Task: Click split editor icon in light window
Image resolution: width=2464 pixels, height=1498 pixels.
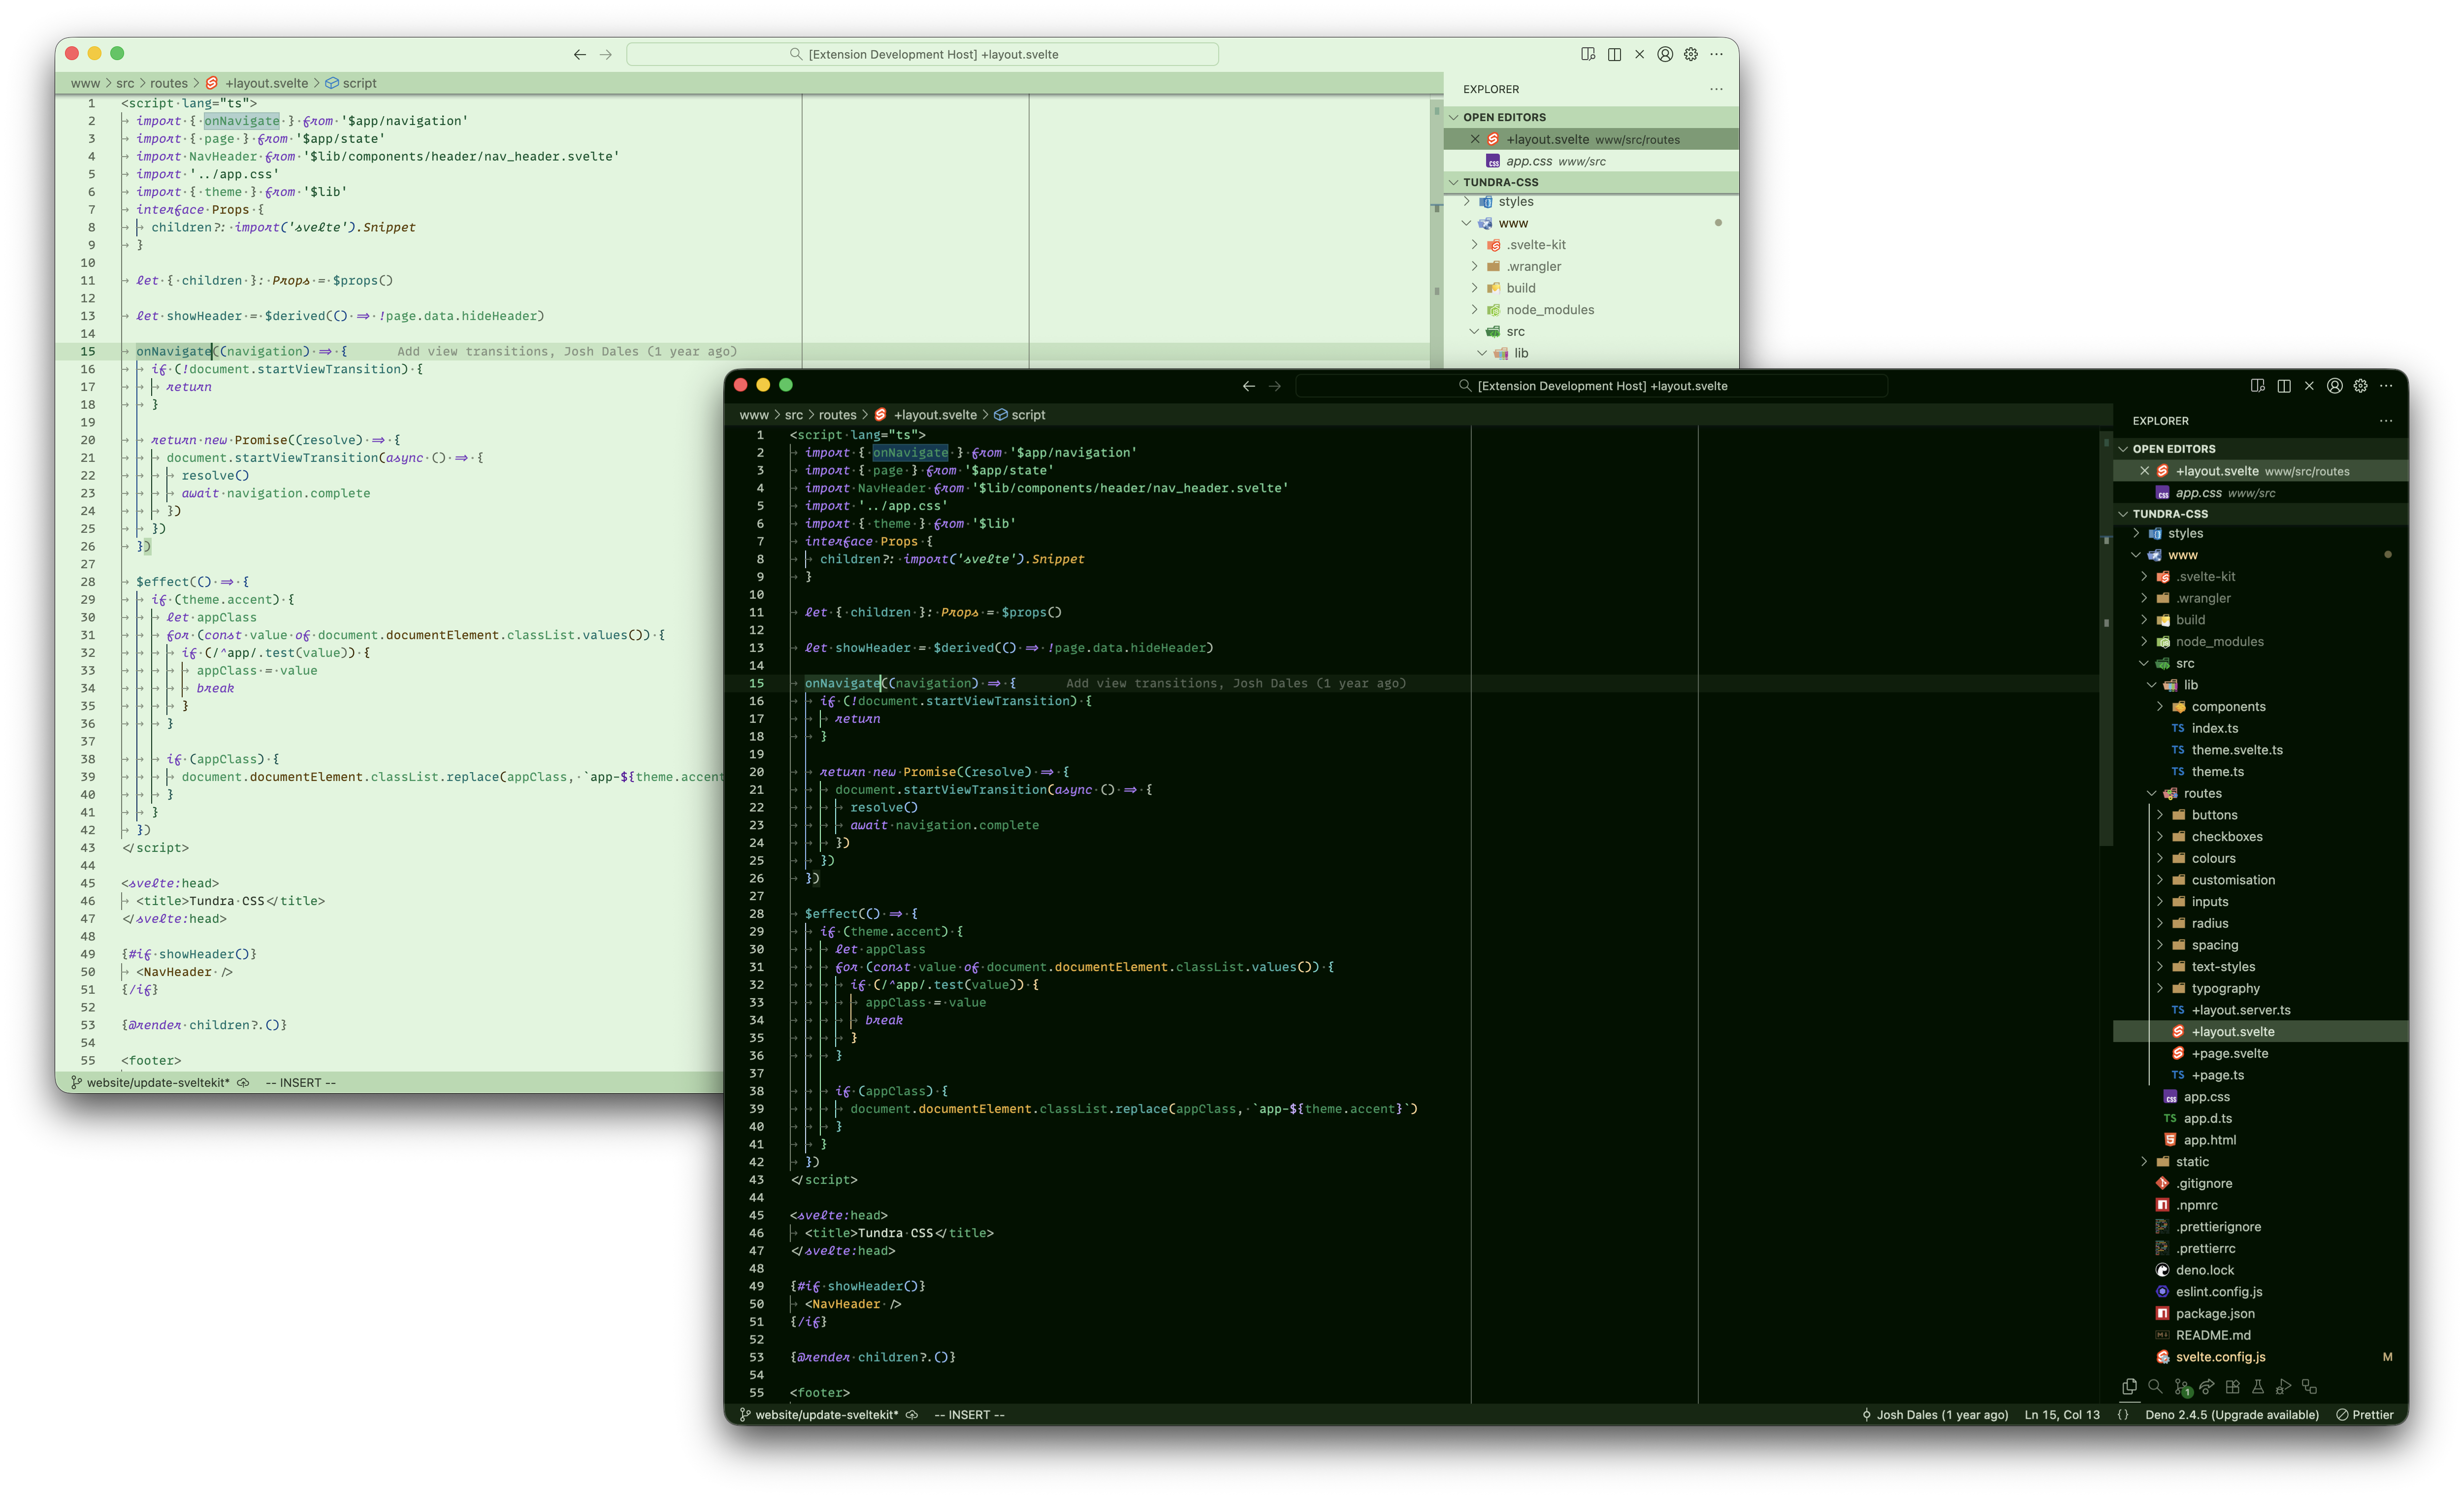Action: tap(1614, 54)
